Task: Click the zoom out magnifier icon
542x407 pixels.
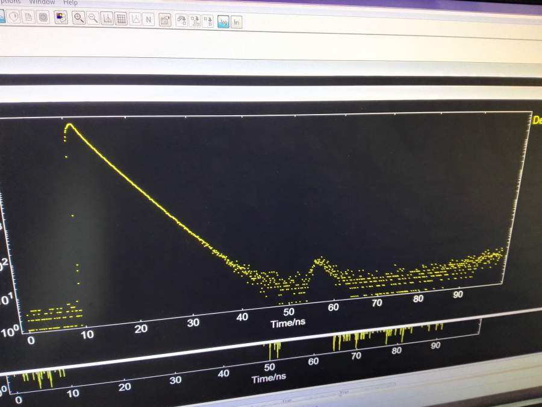Action: pos(93,18)
